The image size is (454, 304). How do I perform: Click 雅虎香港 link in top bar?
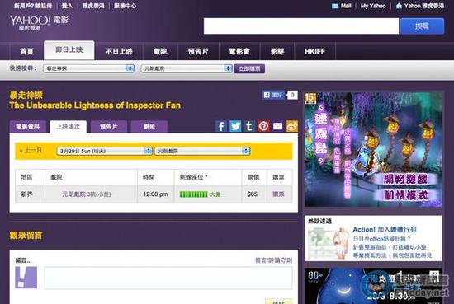[93, 6]
